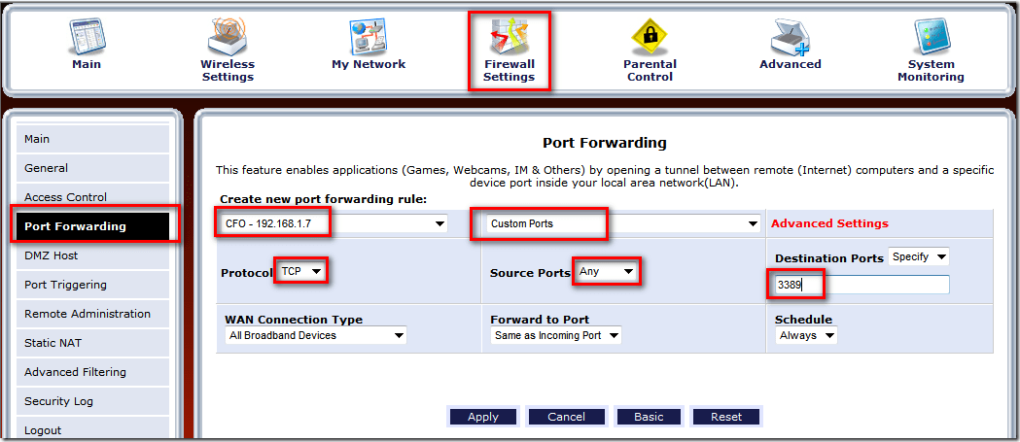Open the Main icon in top navigation
1020x442 pixels.
pos(87,37)
